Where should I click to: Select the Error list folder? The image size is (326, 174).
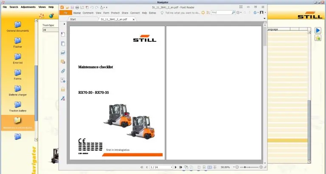click(17, 58)
